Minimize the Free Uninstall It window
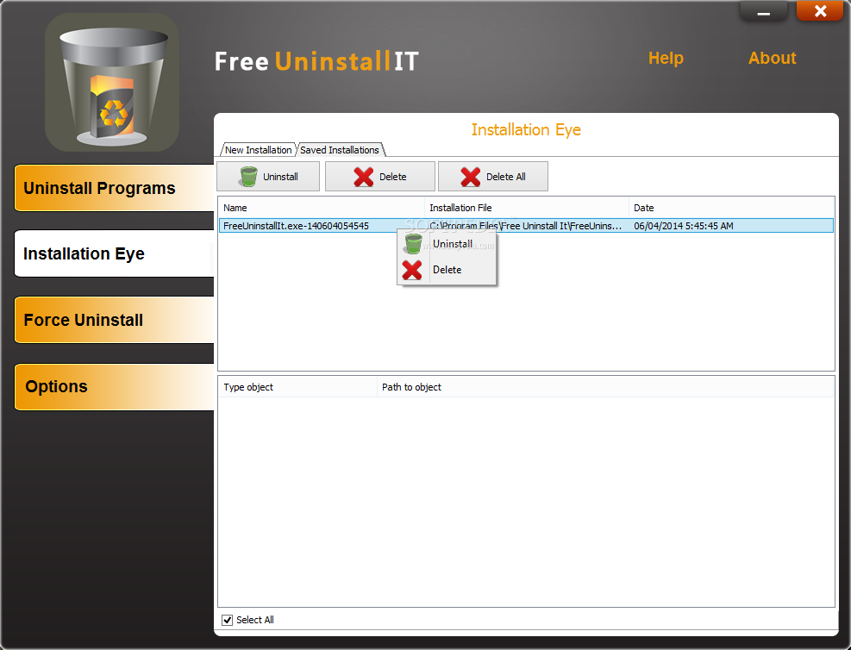The height and width of the screenshot is (650, 851). tap(764, 11)
